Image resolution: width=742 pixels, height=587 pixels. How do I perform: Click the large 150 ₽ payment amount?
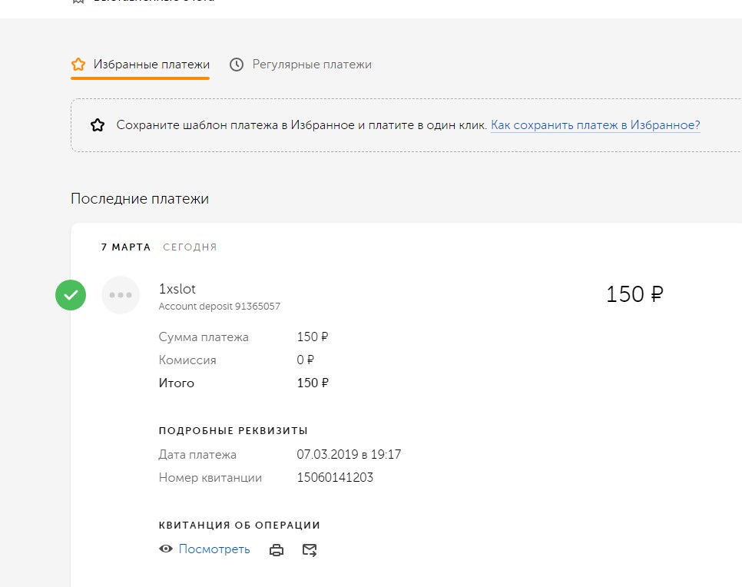tap(634, 294)
